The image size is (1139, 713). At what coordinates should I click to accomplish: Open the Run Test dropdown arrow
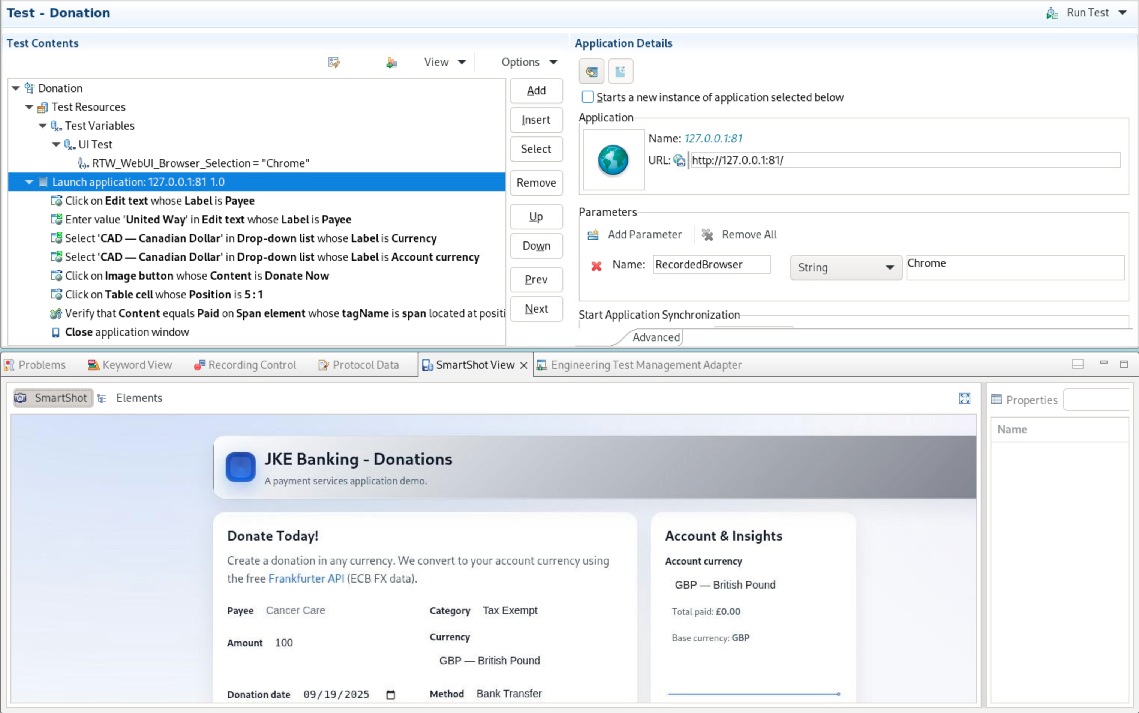(x=1123, y=13)
